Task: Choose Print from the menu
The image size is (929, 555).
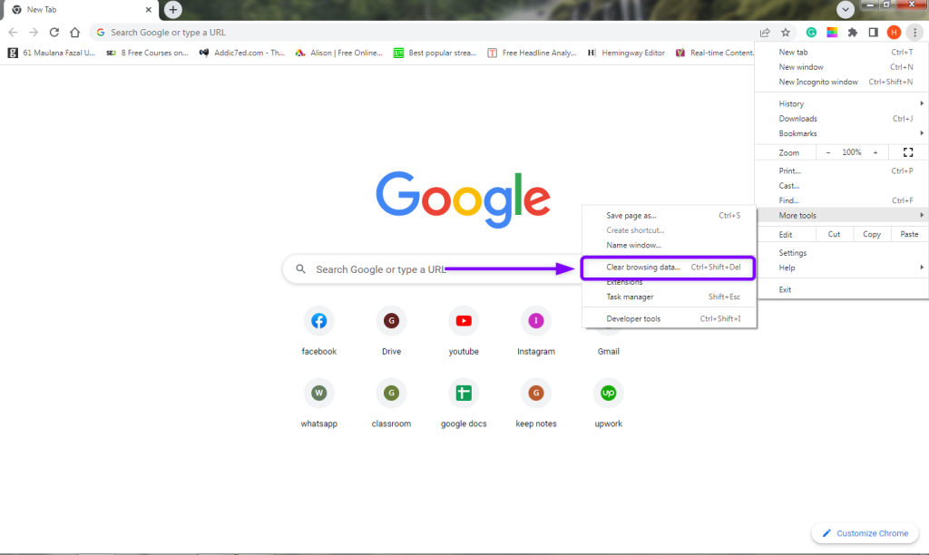Action: [842, 170]
